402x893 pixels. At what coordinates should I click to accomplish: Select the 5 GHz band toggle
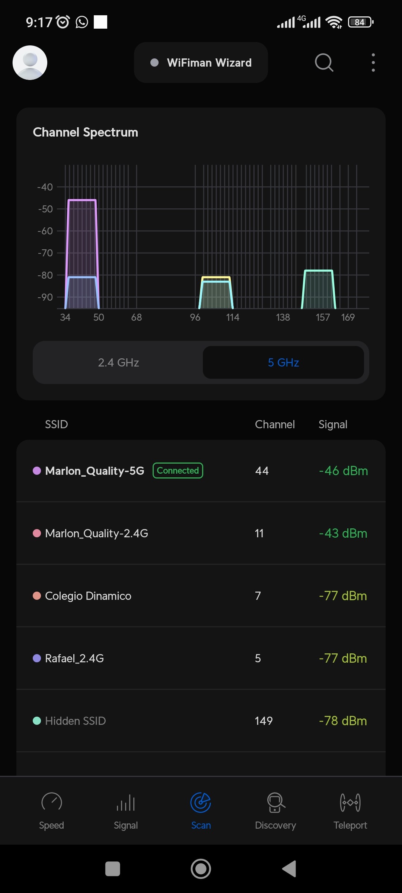pyautogui.click(x=283, y=362)
